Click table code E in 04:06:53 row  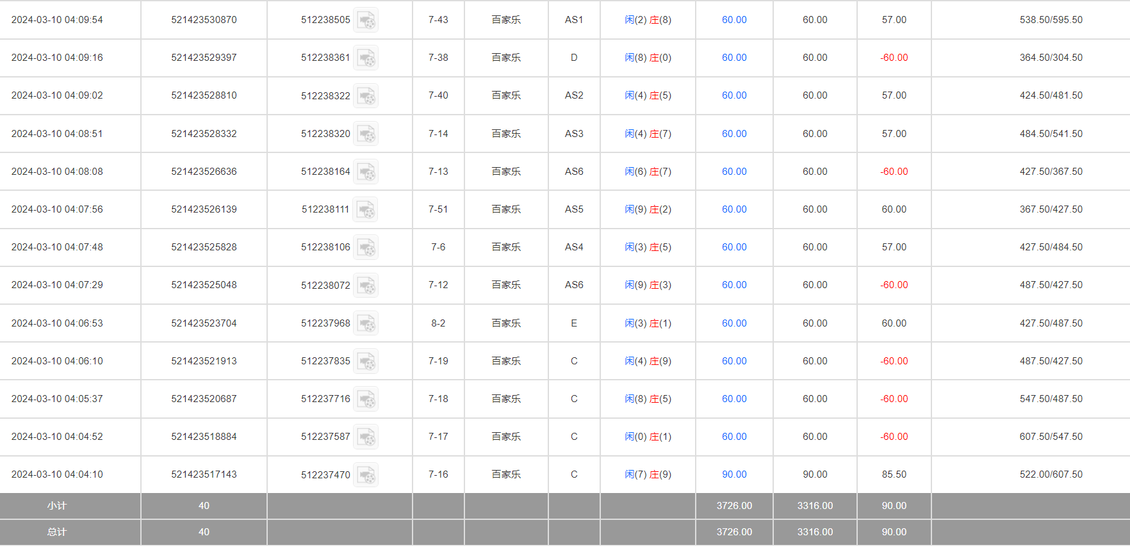tap(574, 323)
